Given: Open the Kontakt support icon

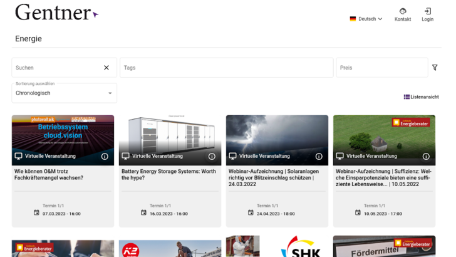Looking at the screenshot, I should click(402, 12).
